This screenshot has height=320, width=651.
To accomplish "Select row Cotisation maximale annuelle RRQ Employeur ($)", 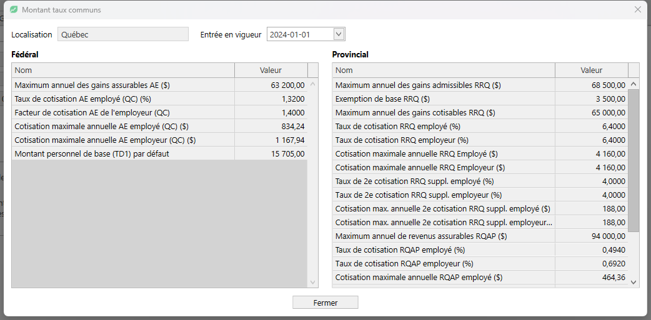I will click(x=480, y=167).
